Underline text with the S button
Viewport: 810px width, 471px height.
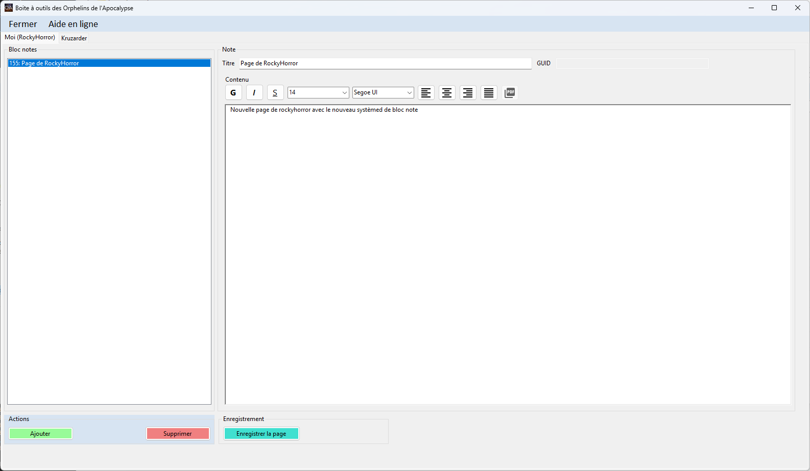(275, 92)
